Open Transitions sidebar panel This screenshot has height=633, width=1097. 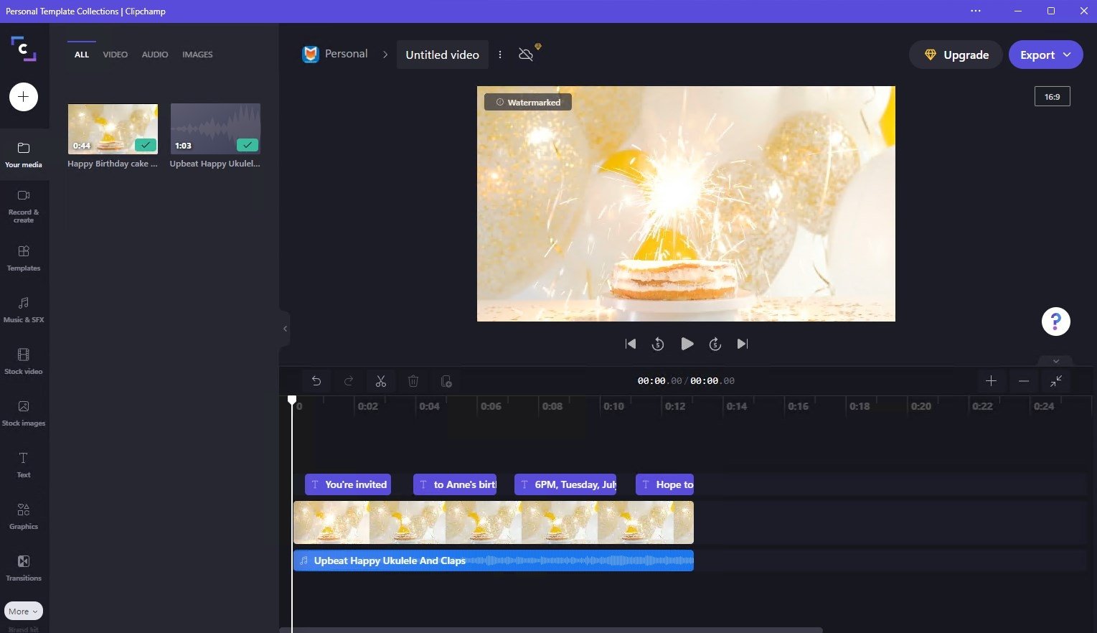click(x=24, y=568)
